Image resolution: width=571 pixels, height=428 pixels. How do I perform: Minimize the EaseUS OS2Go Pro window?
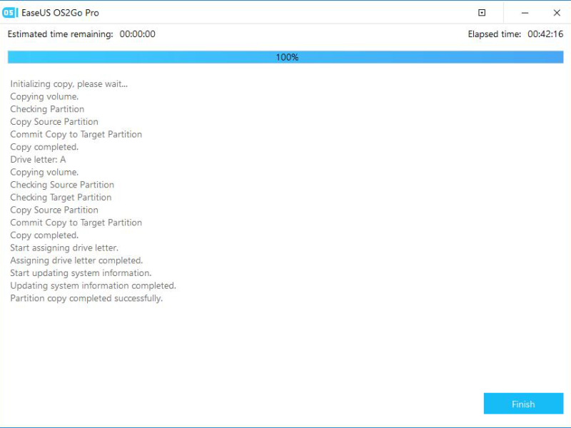[525, 13]
